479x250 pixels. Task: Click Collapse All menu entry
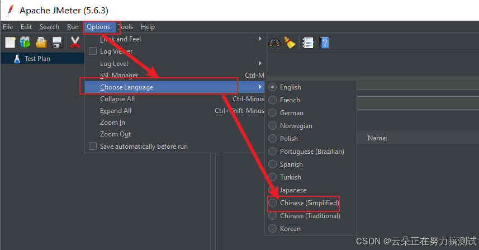(174, 99)
